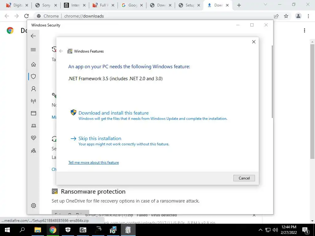Bookmark this page with the star icon
The image size is (315, 236).
286,16
